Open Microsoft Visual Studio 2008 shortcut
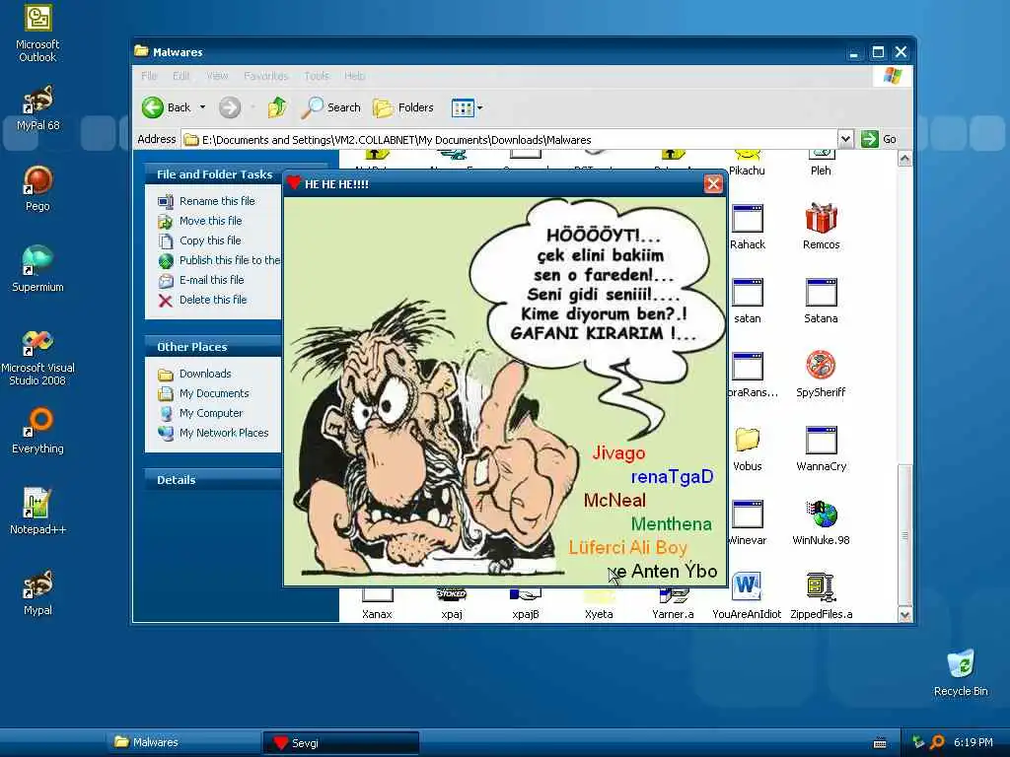Screen dimensions: 1010x757 click(37, 357)
